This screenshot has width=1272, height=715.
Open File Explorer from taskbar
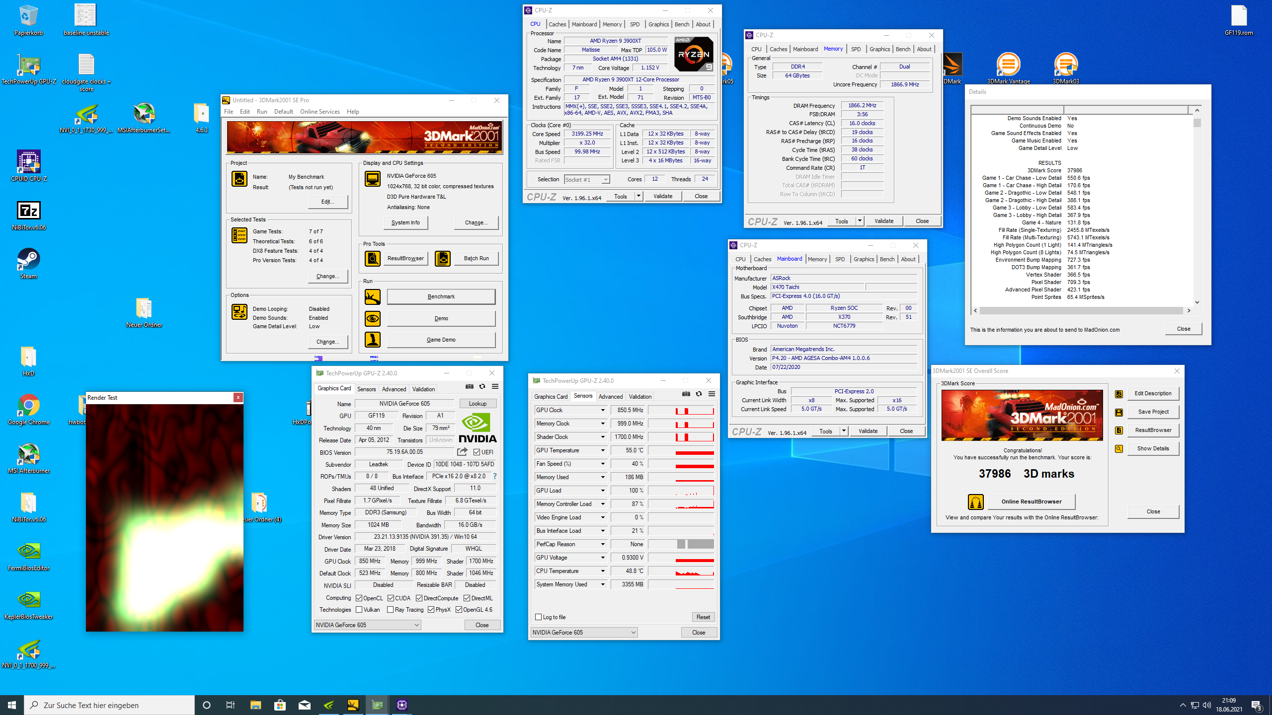click(x=255, y=705)
